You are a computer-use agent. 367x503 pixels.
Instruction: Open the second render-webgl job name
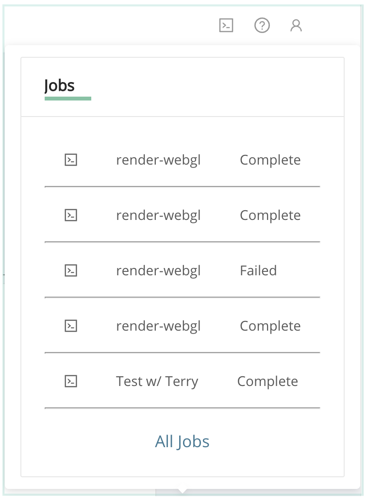point(158,215)
